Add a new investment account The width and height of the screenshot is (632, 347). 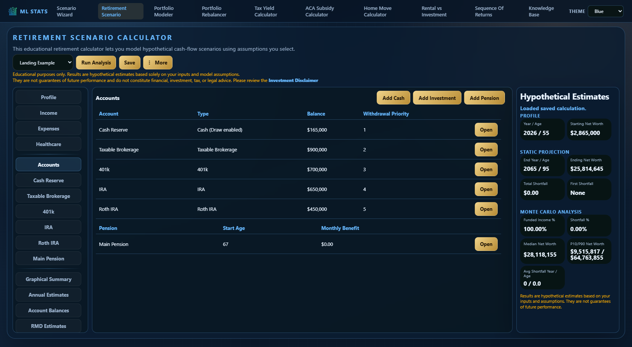click(437, 98)
